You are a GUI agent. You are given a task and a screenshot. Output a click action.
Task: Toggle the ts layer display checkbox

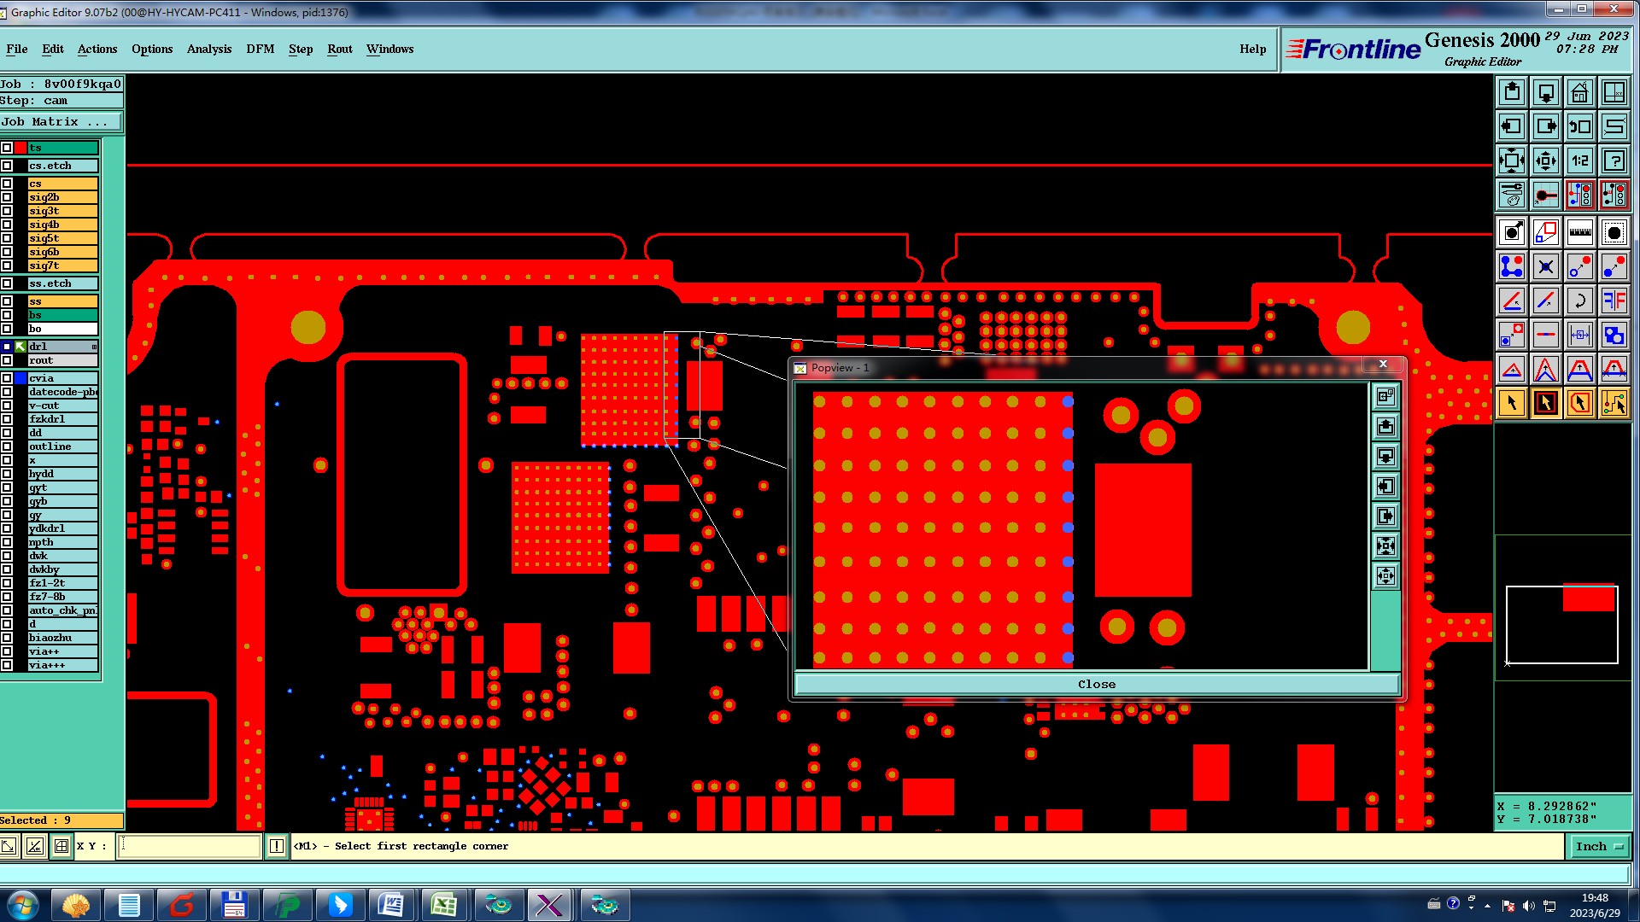pos(7,148)
